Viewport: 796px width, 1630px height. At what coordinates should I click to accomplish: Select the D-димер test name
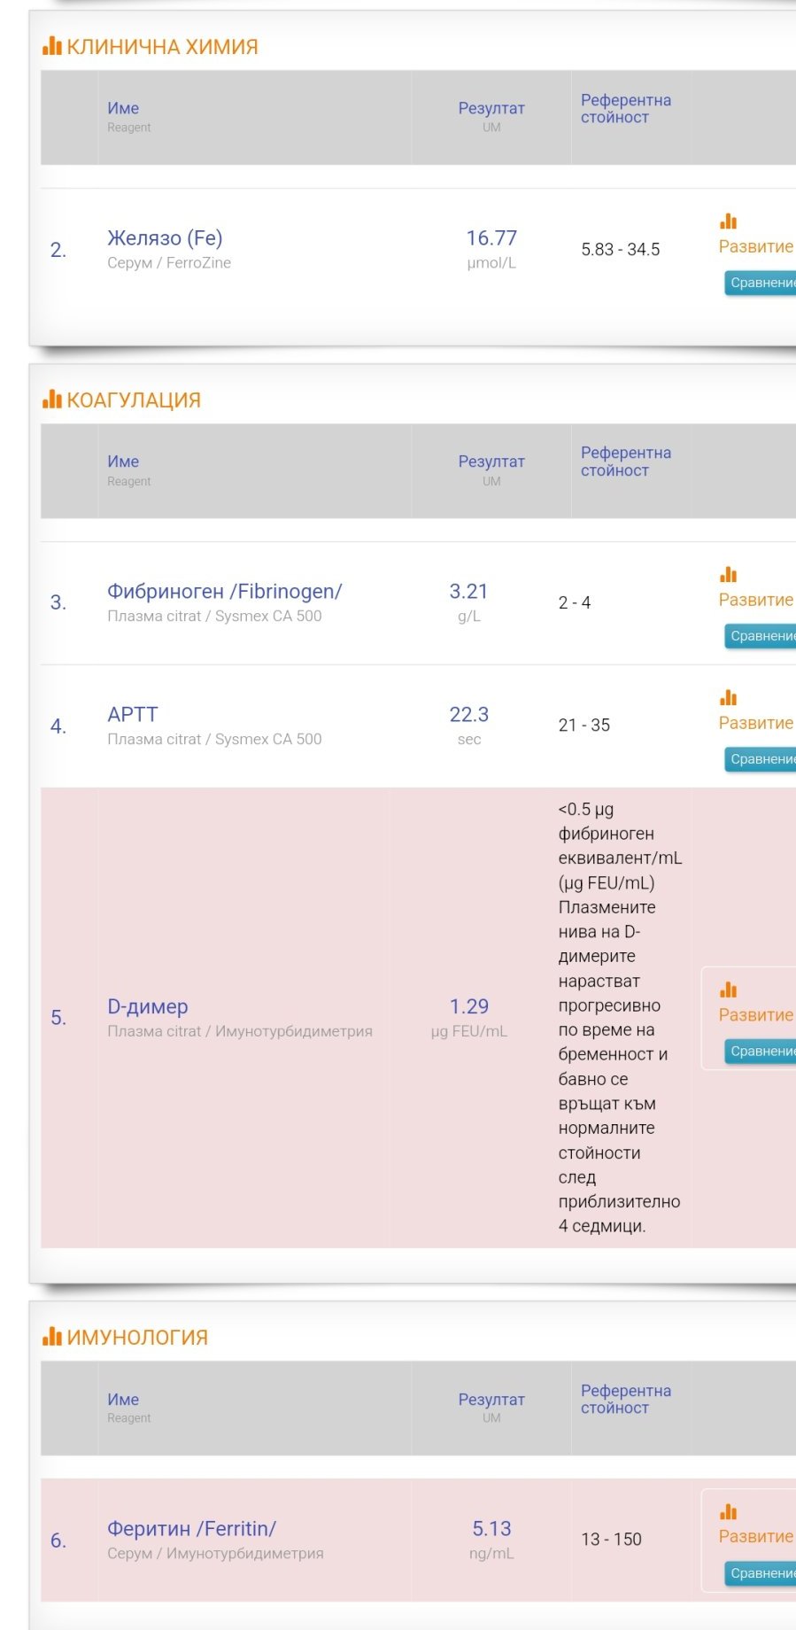click(148, 1006)
